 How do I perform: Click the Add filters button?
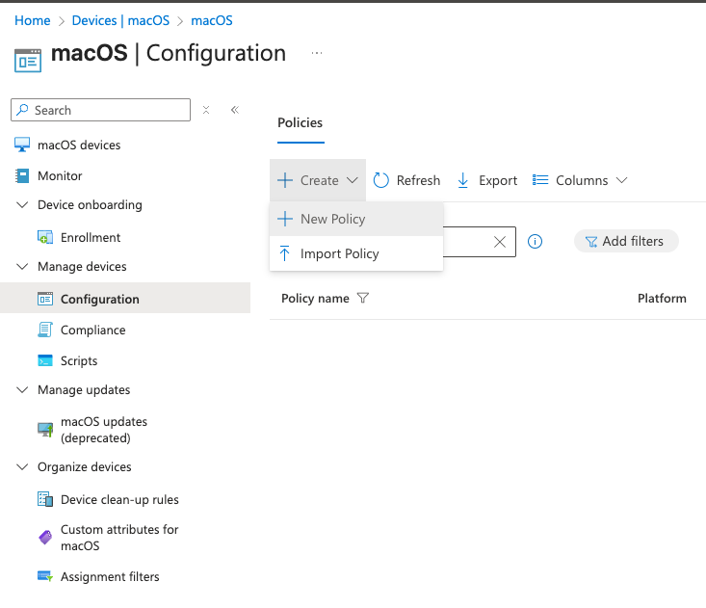click(625, 242)
